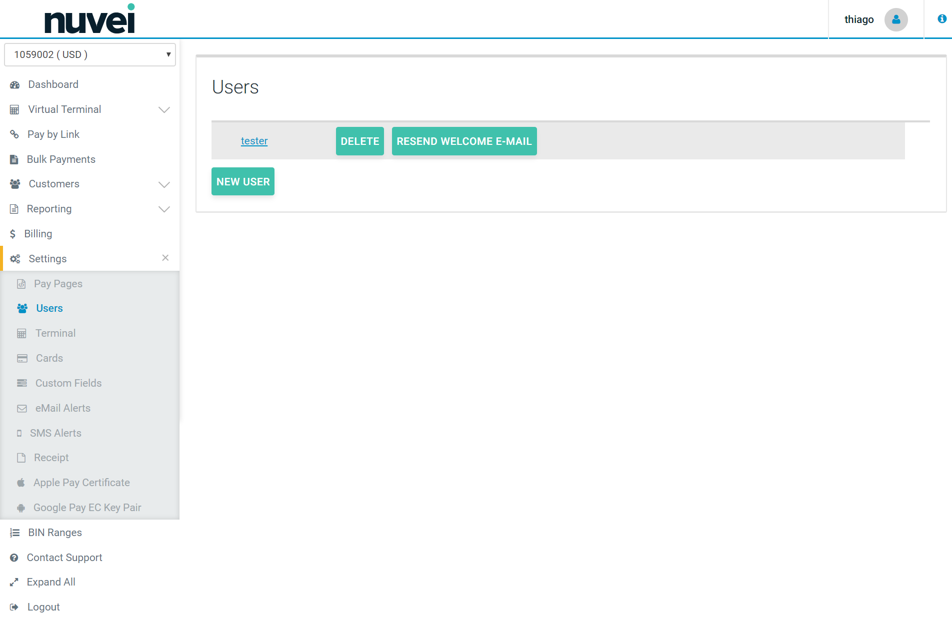Click the blue info icon in header
The image size is (952, 619).
tap(941, 19)
